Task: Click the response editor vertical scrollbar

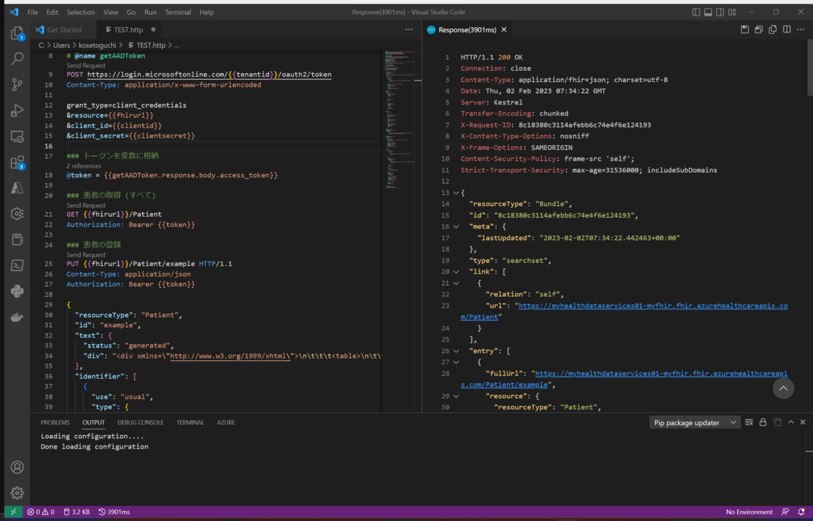Action: point(810,68)
